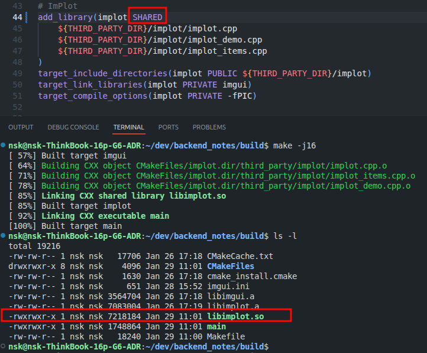Select the TERMINAL tab
Viewport: 427px width, 353px height.
click(128, 127)
